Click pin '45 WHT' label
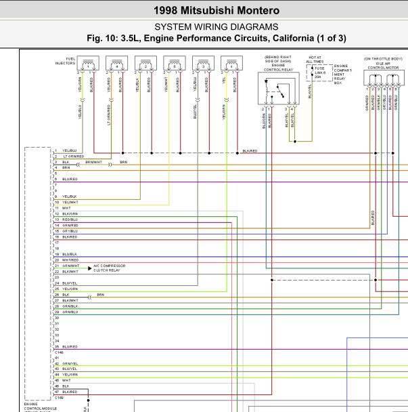Screen dimensions: 408x412 pyautogui.click(x=63, y=380)
